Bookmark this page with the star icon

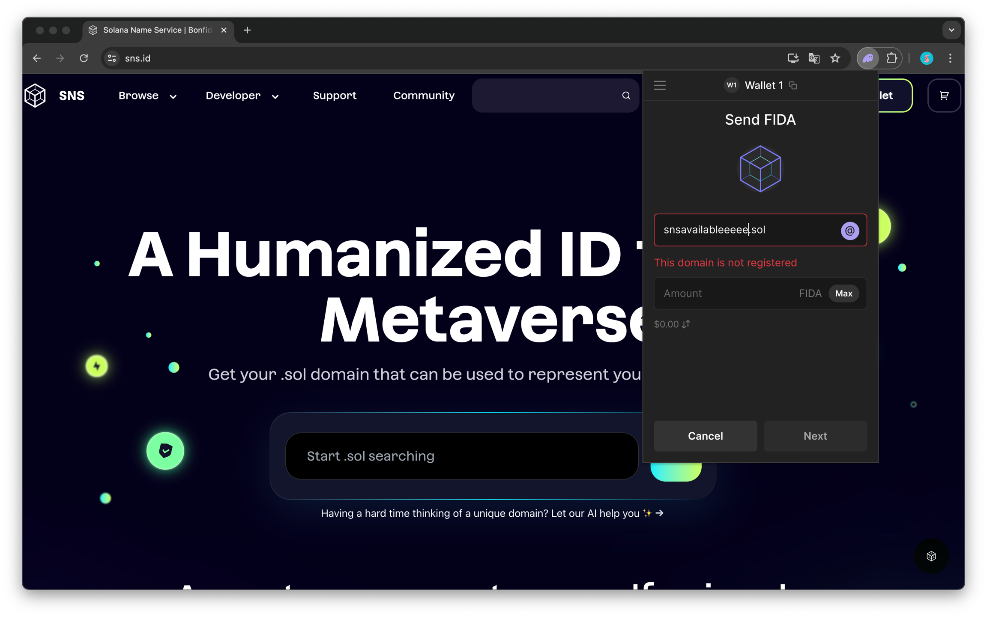click(835, 58)
